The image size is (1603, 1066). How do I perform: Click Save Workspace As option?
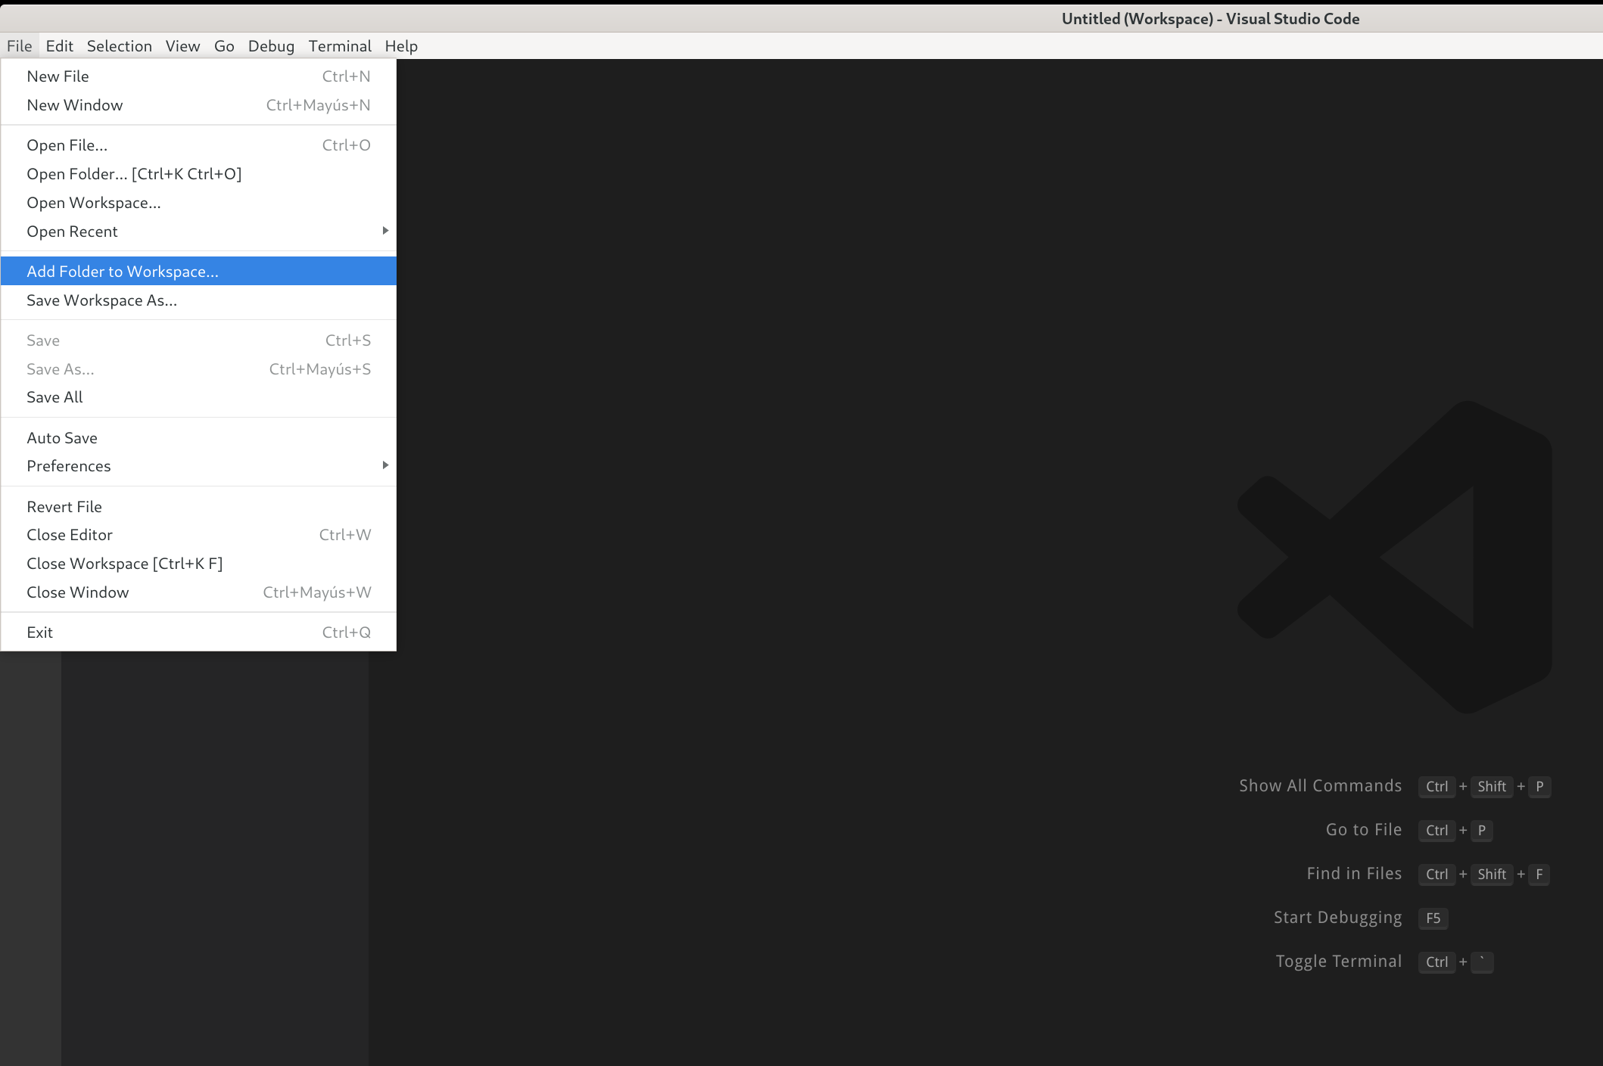click(101, 300)
